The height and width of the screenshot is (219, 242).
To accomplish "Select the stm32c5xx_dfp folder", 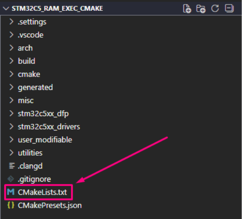I will coord(43,114).
